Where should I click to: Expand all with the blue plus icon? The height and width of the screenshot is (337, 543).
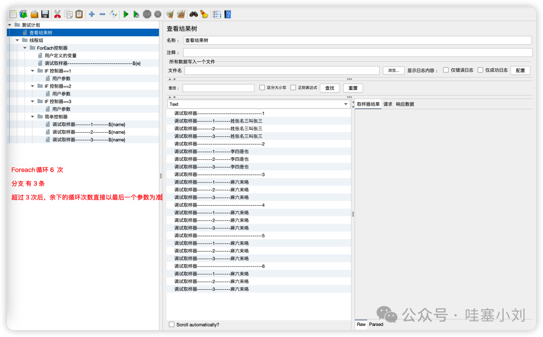tap(92, 14)
